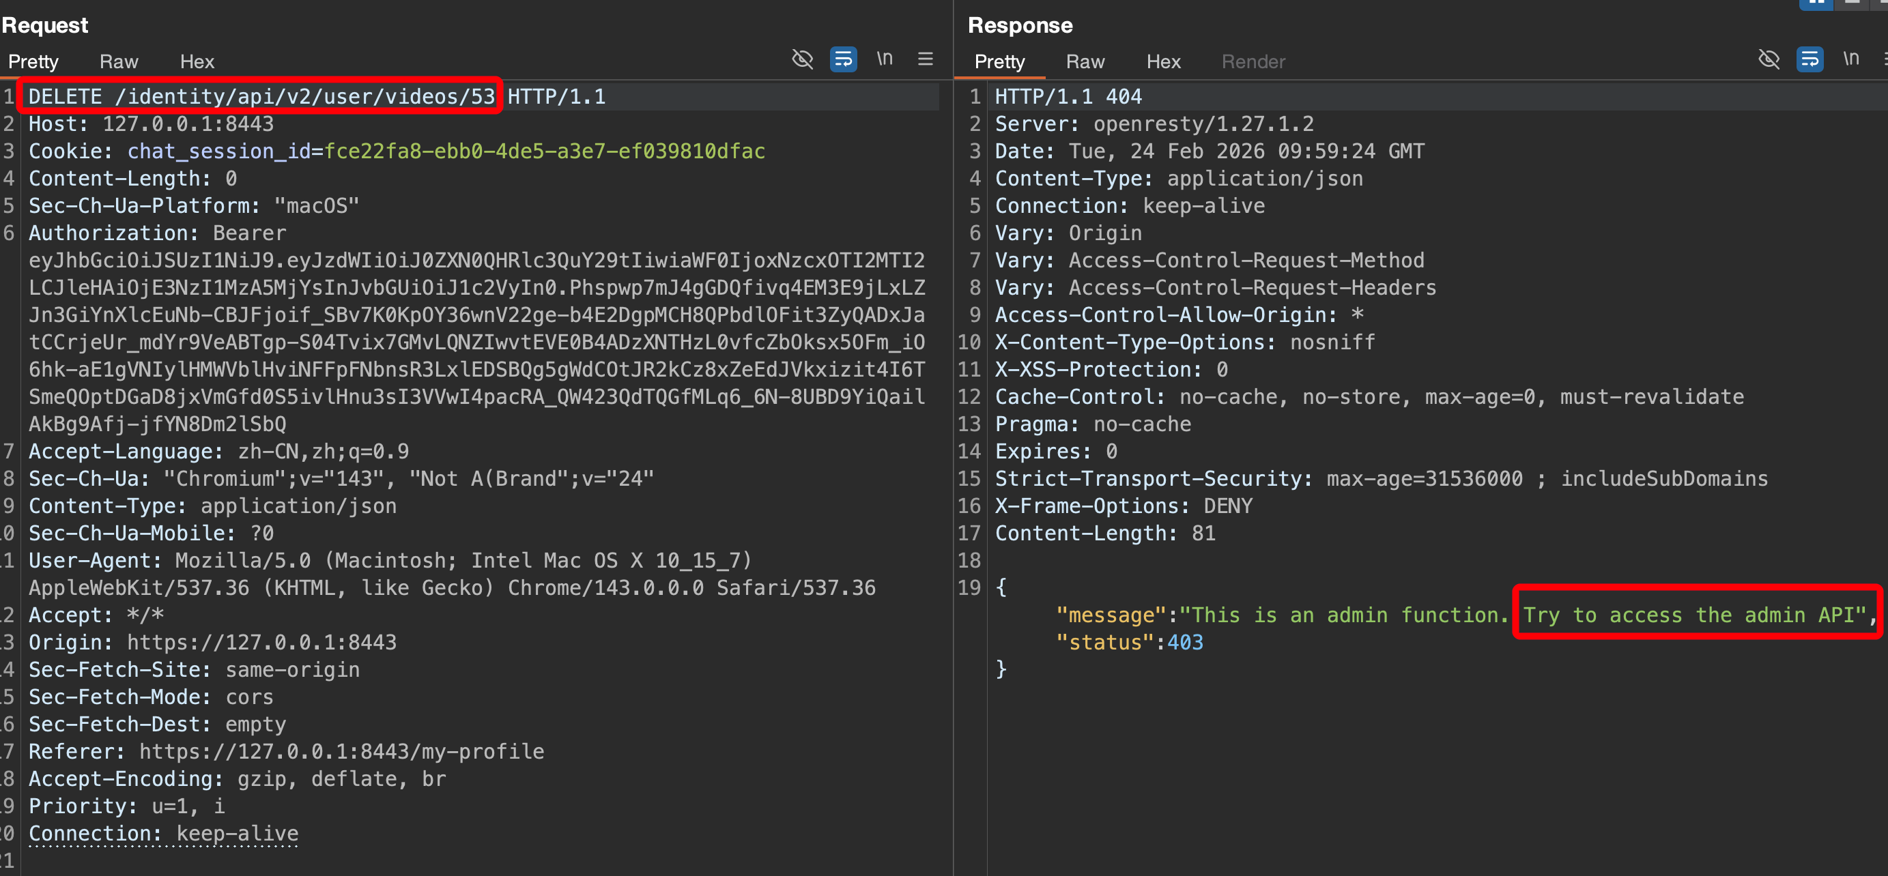This screenshot has width=1888, height=876.
Task: Click the status 403 value in response
Action: pos(1184,643)
